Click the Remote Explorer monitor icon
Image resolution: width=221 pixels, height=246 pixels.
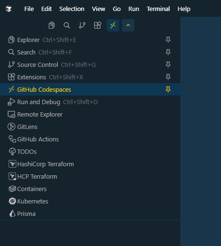coord(11,114)
